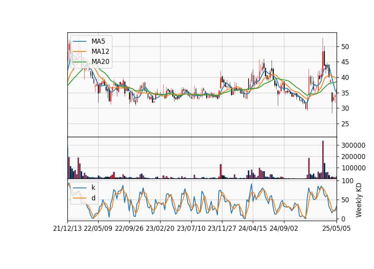Screen dimensions: 374x269
Task: Click the d legend label in KD panel
Action: [x=93, y=198]
